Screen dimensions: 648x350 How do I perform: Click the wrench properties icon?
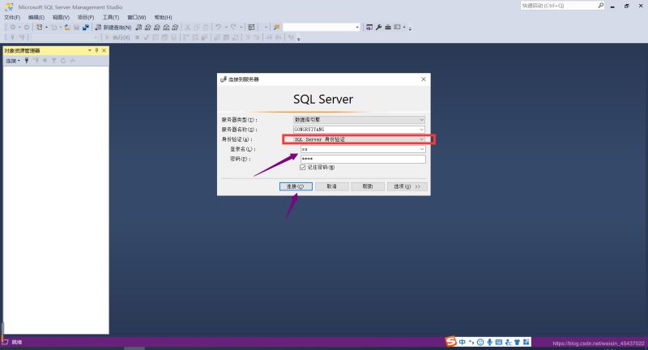pos(378,28)
